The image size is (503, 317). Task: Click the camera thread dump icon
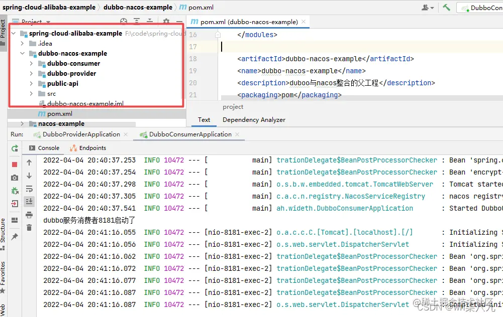point(15,178)
